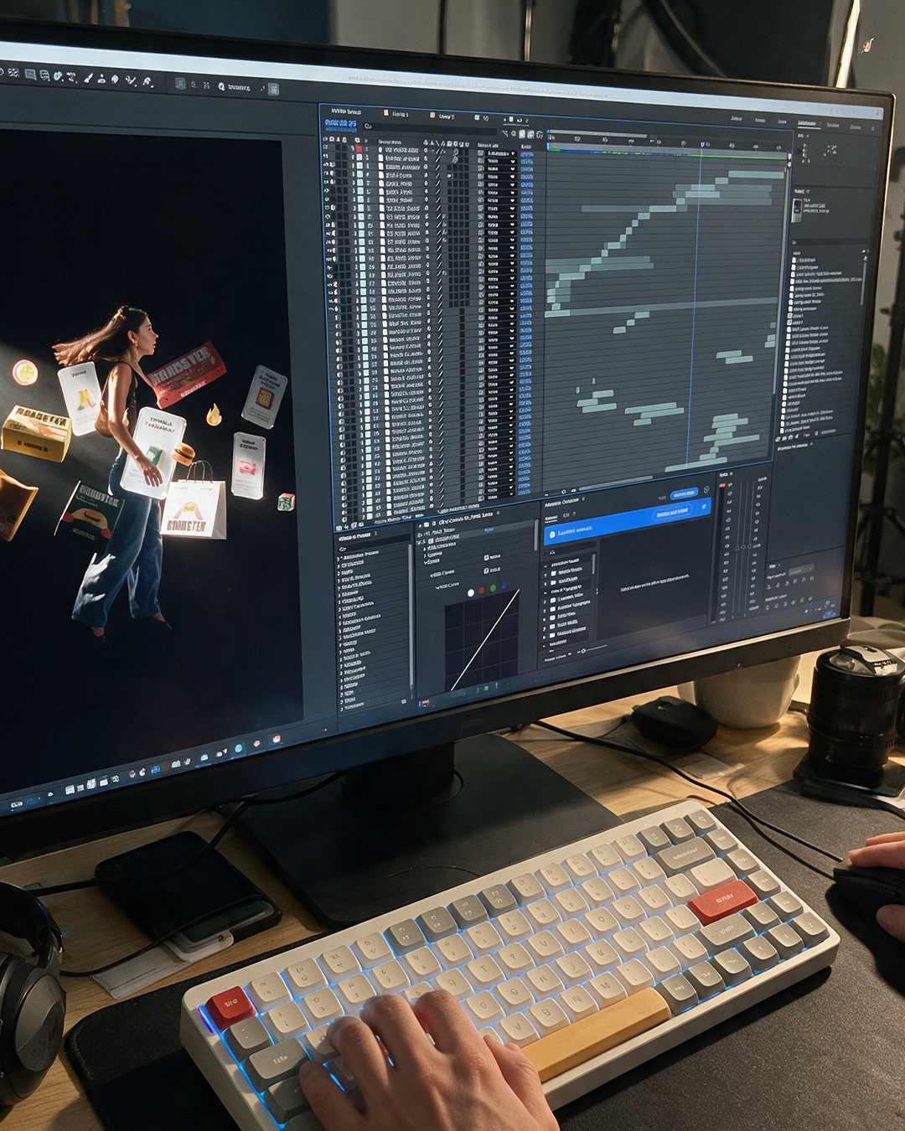Select red channel dot in Curves
Viewport: 905px width, 1131px height.
pyautogui.click(x=482, y=591)
